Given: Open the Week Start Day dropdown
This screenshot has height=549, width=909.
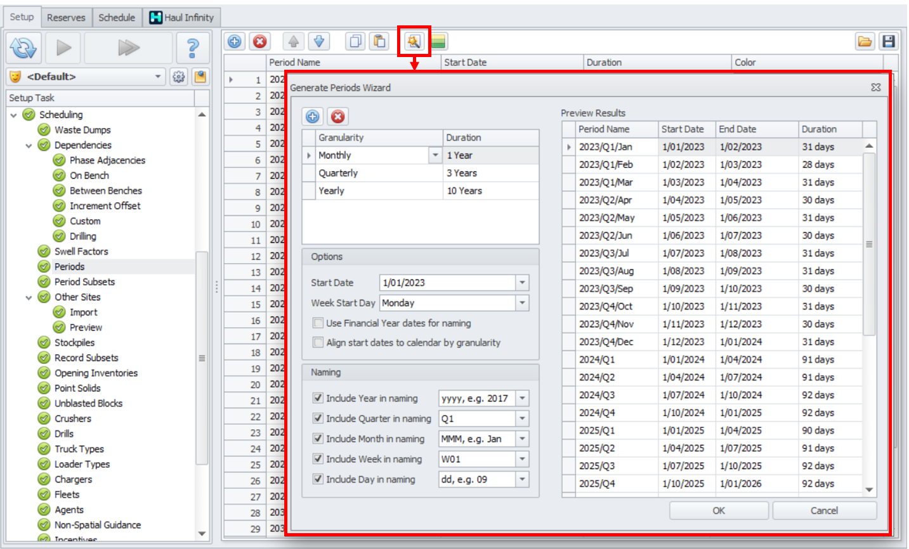Looking at the screenshot, I should click(522, 303).
